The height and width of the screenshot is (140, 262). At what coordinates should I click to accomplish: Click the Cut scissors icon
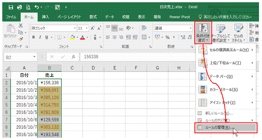pos(21,25)
